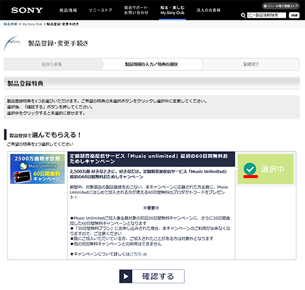Click the play arrow on 確認する button
The width and height of the screenshot is (305, 290).
(126, 276)
